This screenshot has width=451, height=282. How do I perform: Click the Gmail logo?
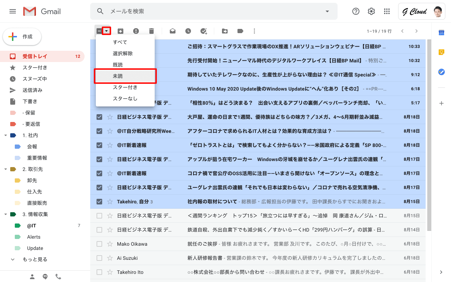click(x=42, y=11)
